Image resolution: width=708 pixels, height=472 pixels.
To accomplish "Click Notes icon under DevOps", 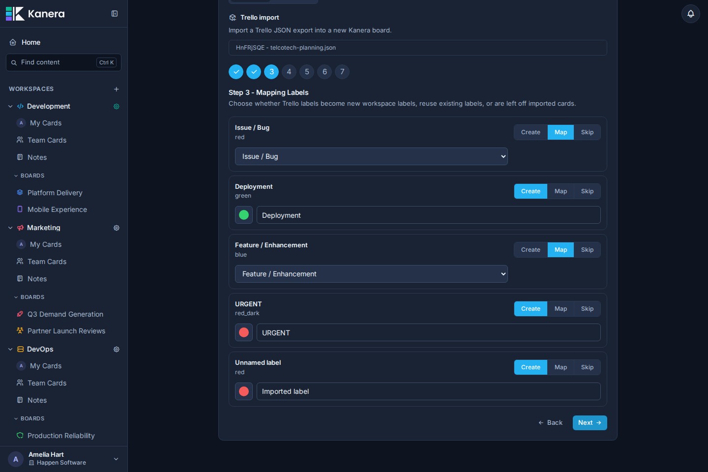I will click(x=20, y=400).
